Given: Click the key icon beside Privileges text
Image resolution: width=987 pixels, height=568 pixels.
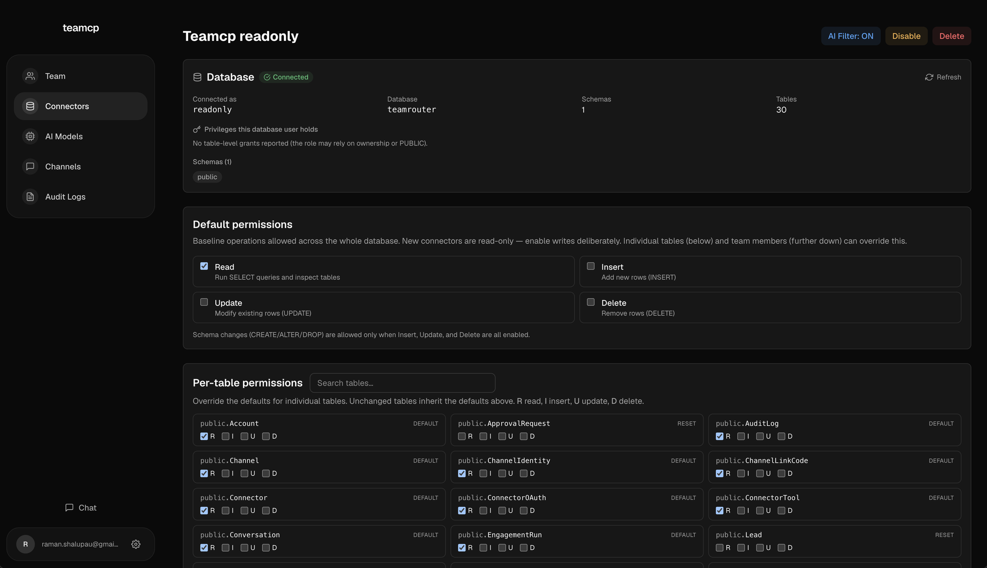Looking at the screenshot, I should pyautogui.click(x=197, y=129).
